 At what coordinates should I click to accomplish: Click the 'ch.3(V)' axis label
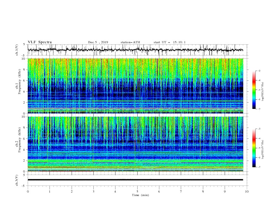tap(17, 180)
